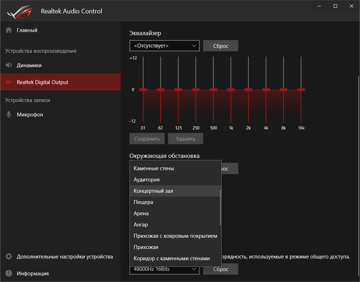Click the 1k equalizer slider
Image resolution: width=360 pixels, height=282 pixels.
[x=231, y=90]
